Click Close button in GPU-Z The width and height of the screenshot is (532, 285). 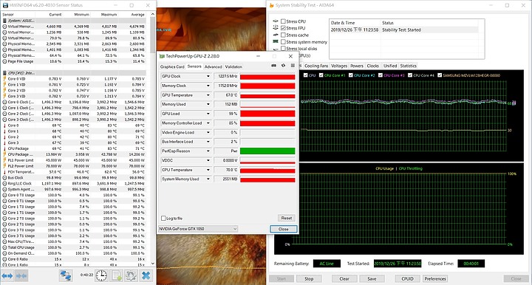click(x=284, y=229)
